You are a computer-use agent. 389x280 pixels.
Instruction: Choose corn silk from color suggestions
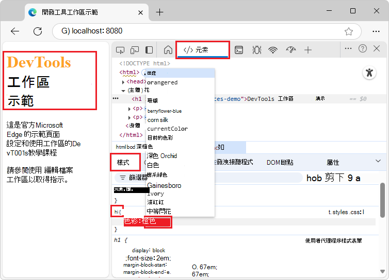[180, 120]
